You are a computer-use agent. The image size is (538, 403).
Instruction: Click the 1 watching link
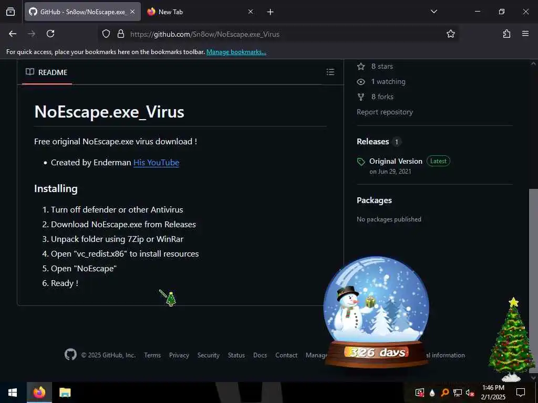coord(381,81)
